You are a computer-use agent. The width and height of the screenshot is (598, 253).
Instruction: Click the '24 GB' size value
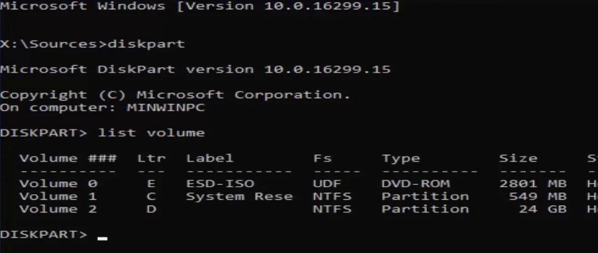point(542,208)
